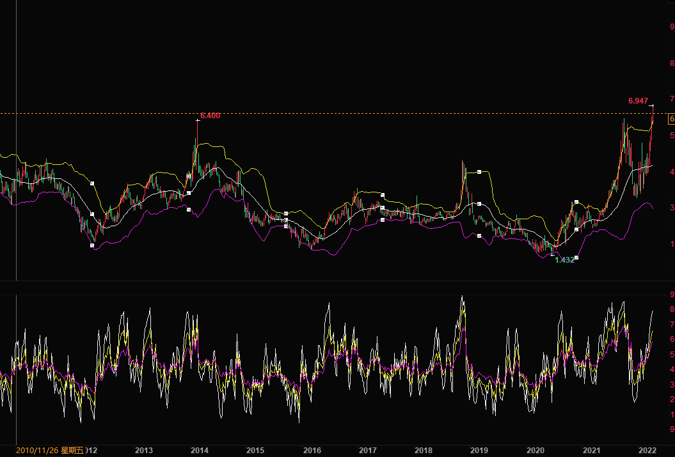Click the 2016 year label on time axis
The width and height of the screenshot is (675, 457).
(x=312, y=451)
